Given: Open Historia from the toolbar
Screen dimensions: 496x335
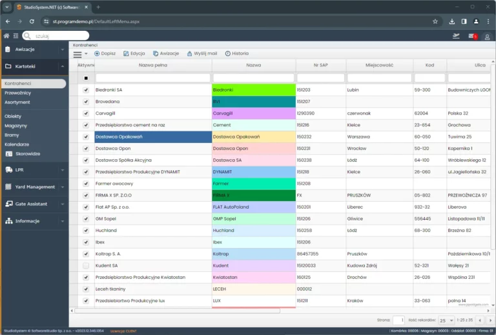Looking at the screenshot, I should tap(236, 53).
